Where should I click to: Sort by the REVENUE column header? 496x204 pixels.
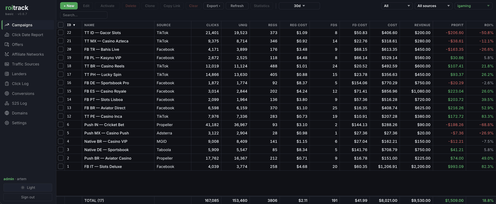(422, 25)
